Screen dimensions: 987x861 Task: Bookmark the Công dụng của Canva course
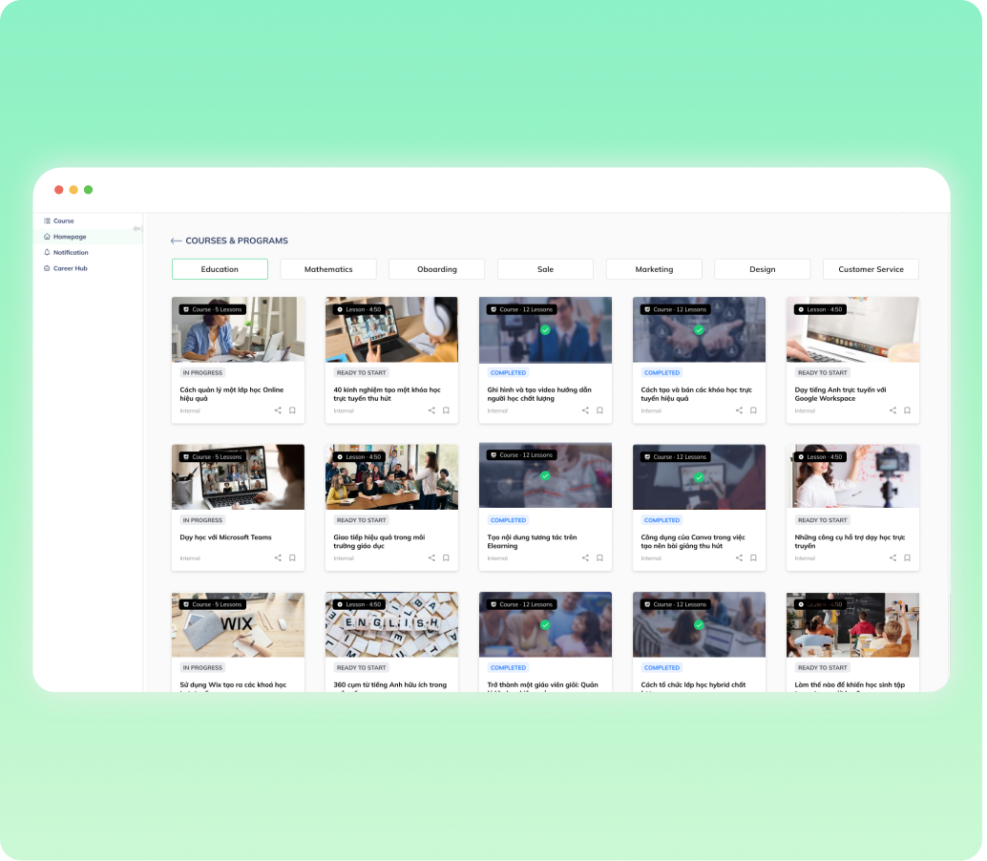tap(753, 558)
